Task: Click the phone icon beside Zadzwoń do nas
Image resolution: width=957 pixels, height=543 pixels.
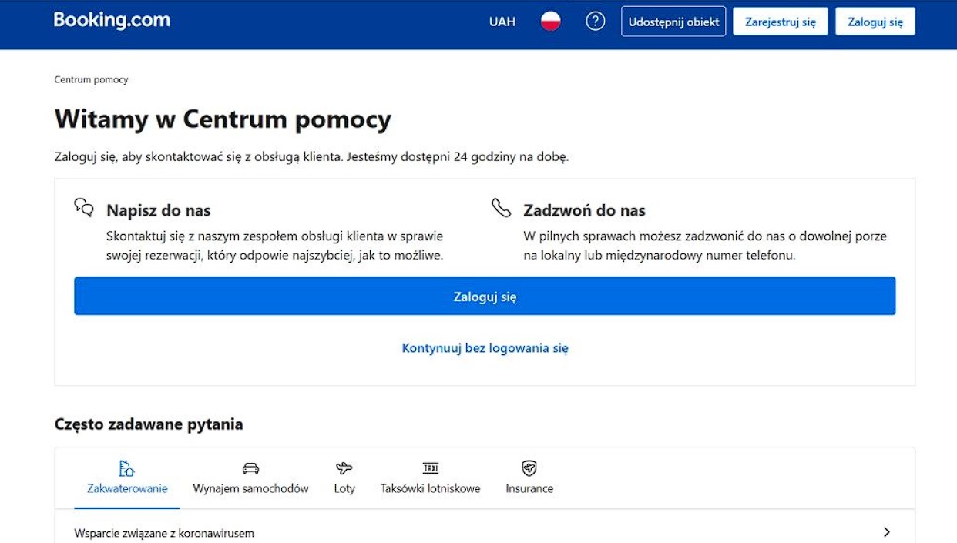Action: point(501,208)
